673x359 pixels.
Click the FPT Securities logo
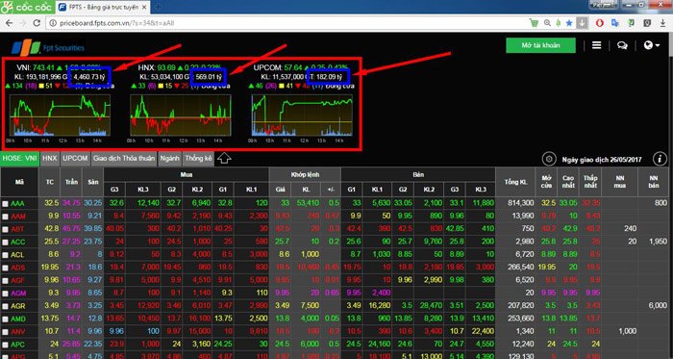click(x=48, y=47)
